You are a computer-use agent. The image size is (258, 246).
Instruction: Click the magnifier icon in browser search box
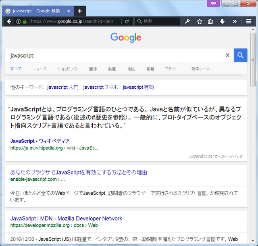click(x=139, y=21)
